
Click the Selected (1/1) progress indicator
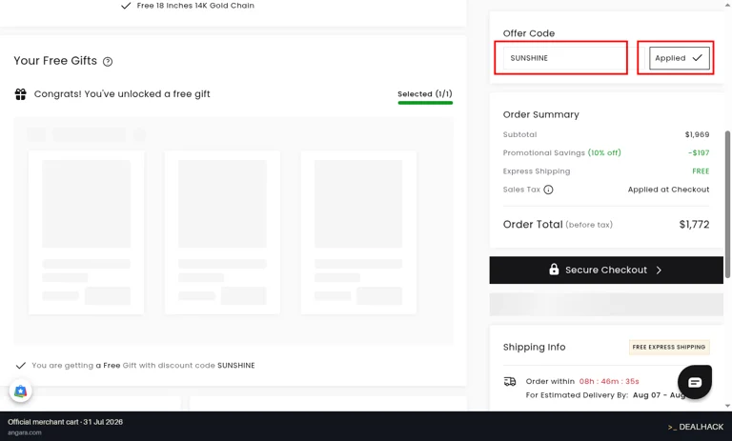click(425, 96)
